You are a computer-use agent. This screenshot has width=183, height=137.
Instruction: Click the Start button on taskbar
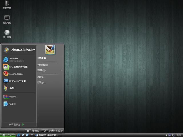7,135
